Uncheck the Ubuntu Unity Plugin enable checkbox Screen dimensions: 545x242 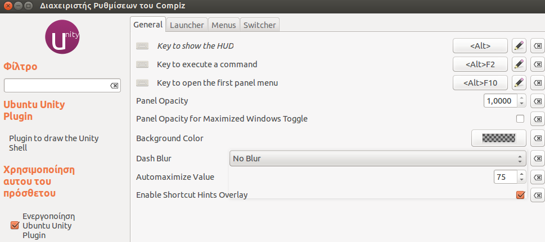point(15,225)
